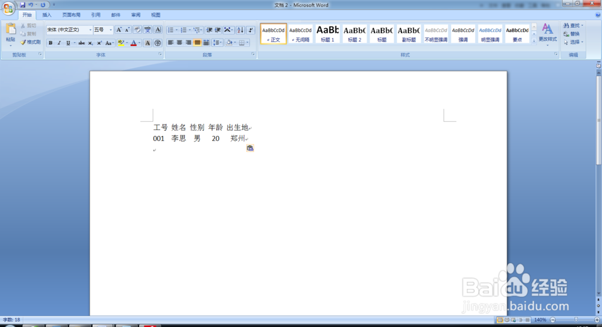Switch to Full Screen Reading view
Screen dimensions: 602x327
click(x=507, y=320)
